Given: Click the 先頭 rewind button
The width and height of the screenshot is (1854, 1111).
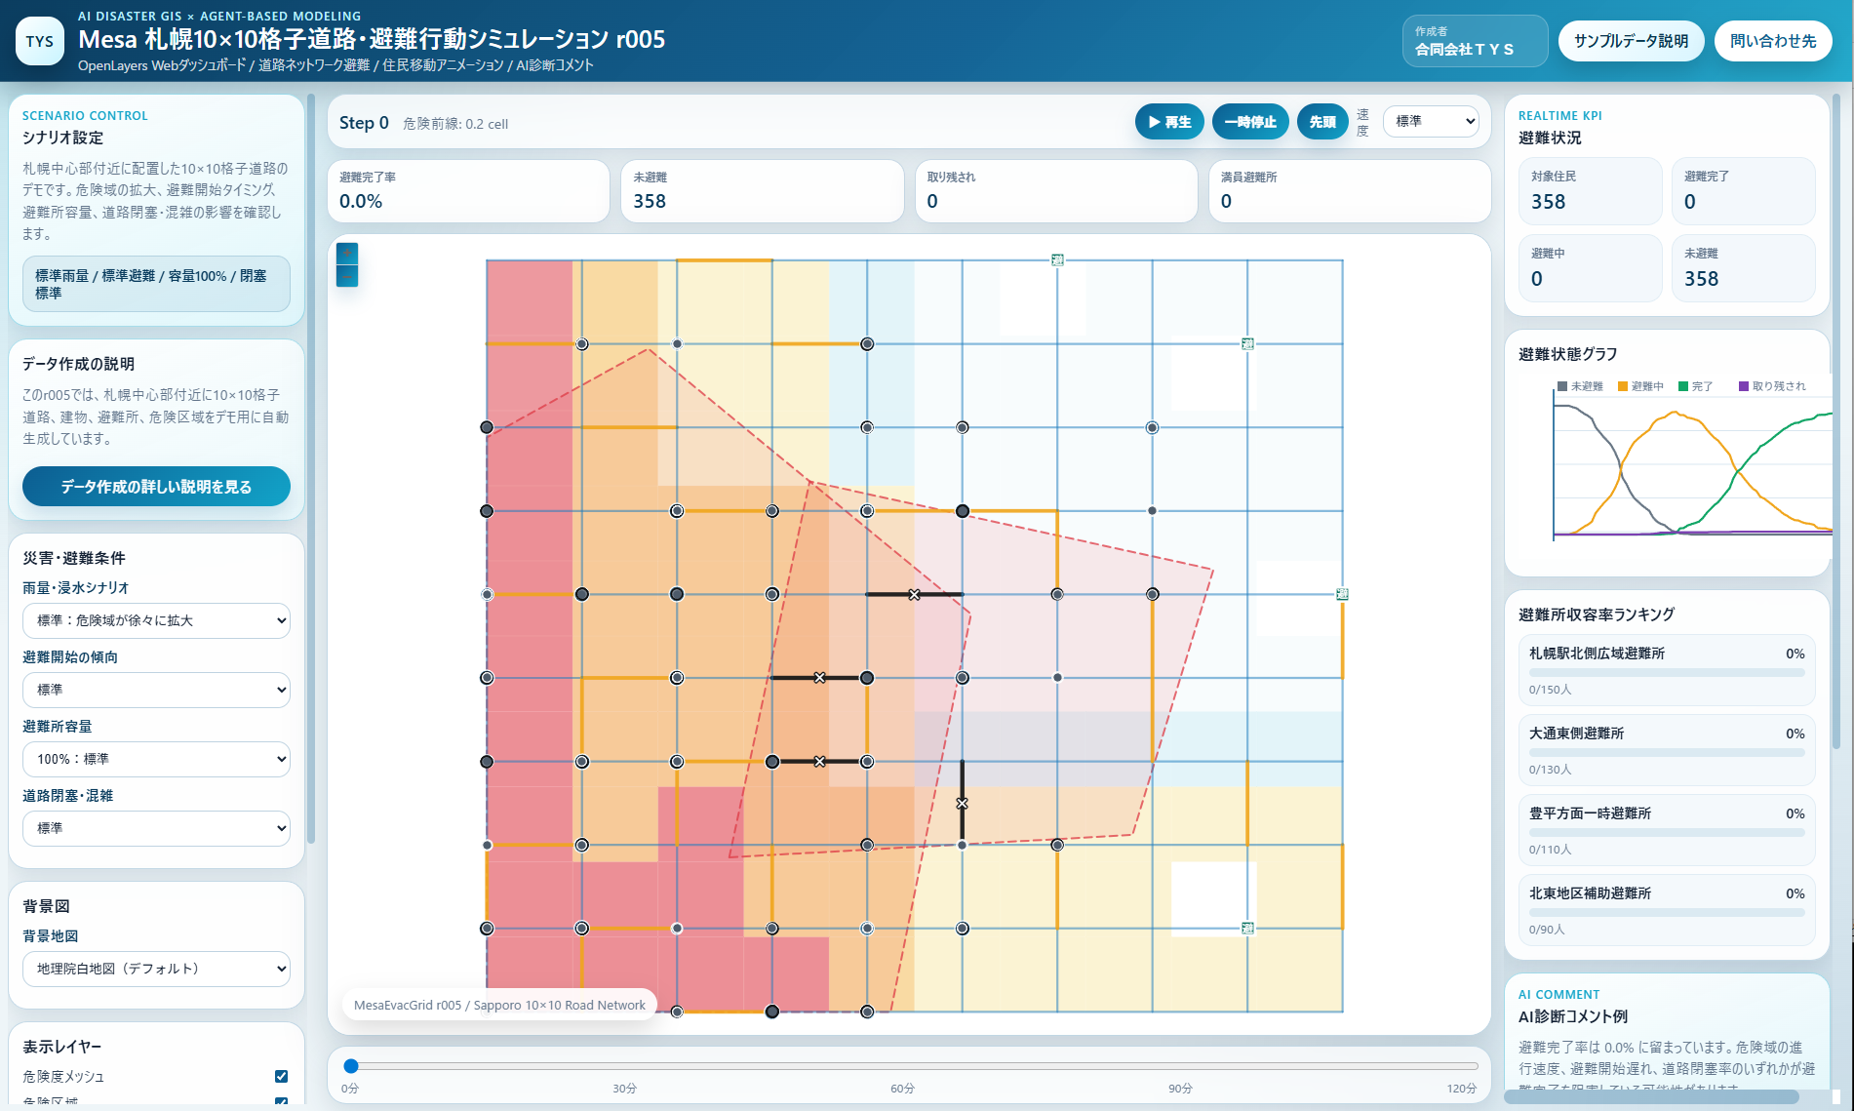Looking at the screenshot, I should pos(1322,122).
